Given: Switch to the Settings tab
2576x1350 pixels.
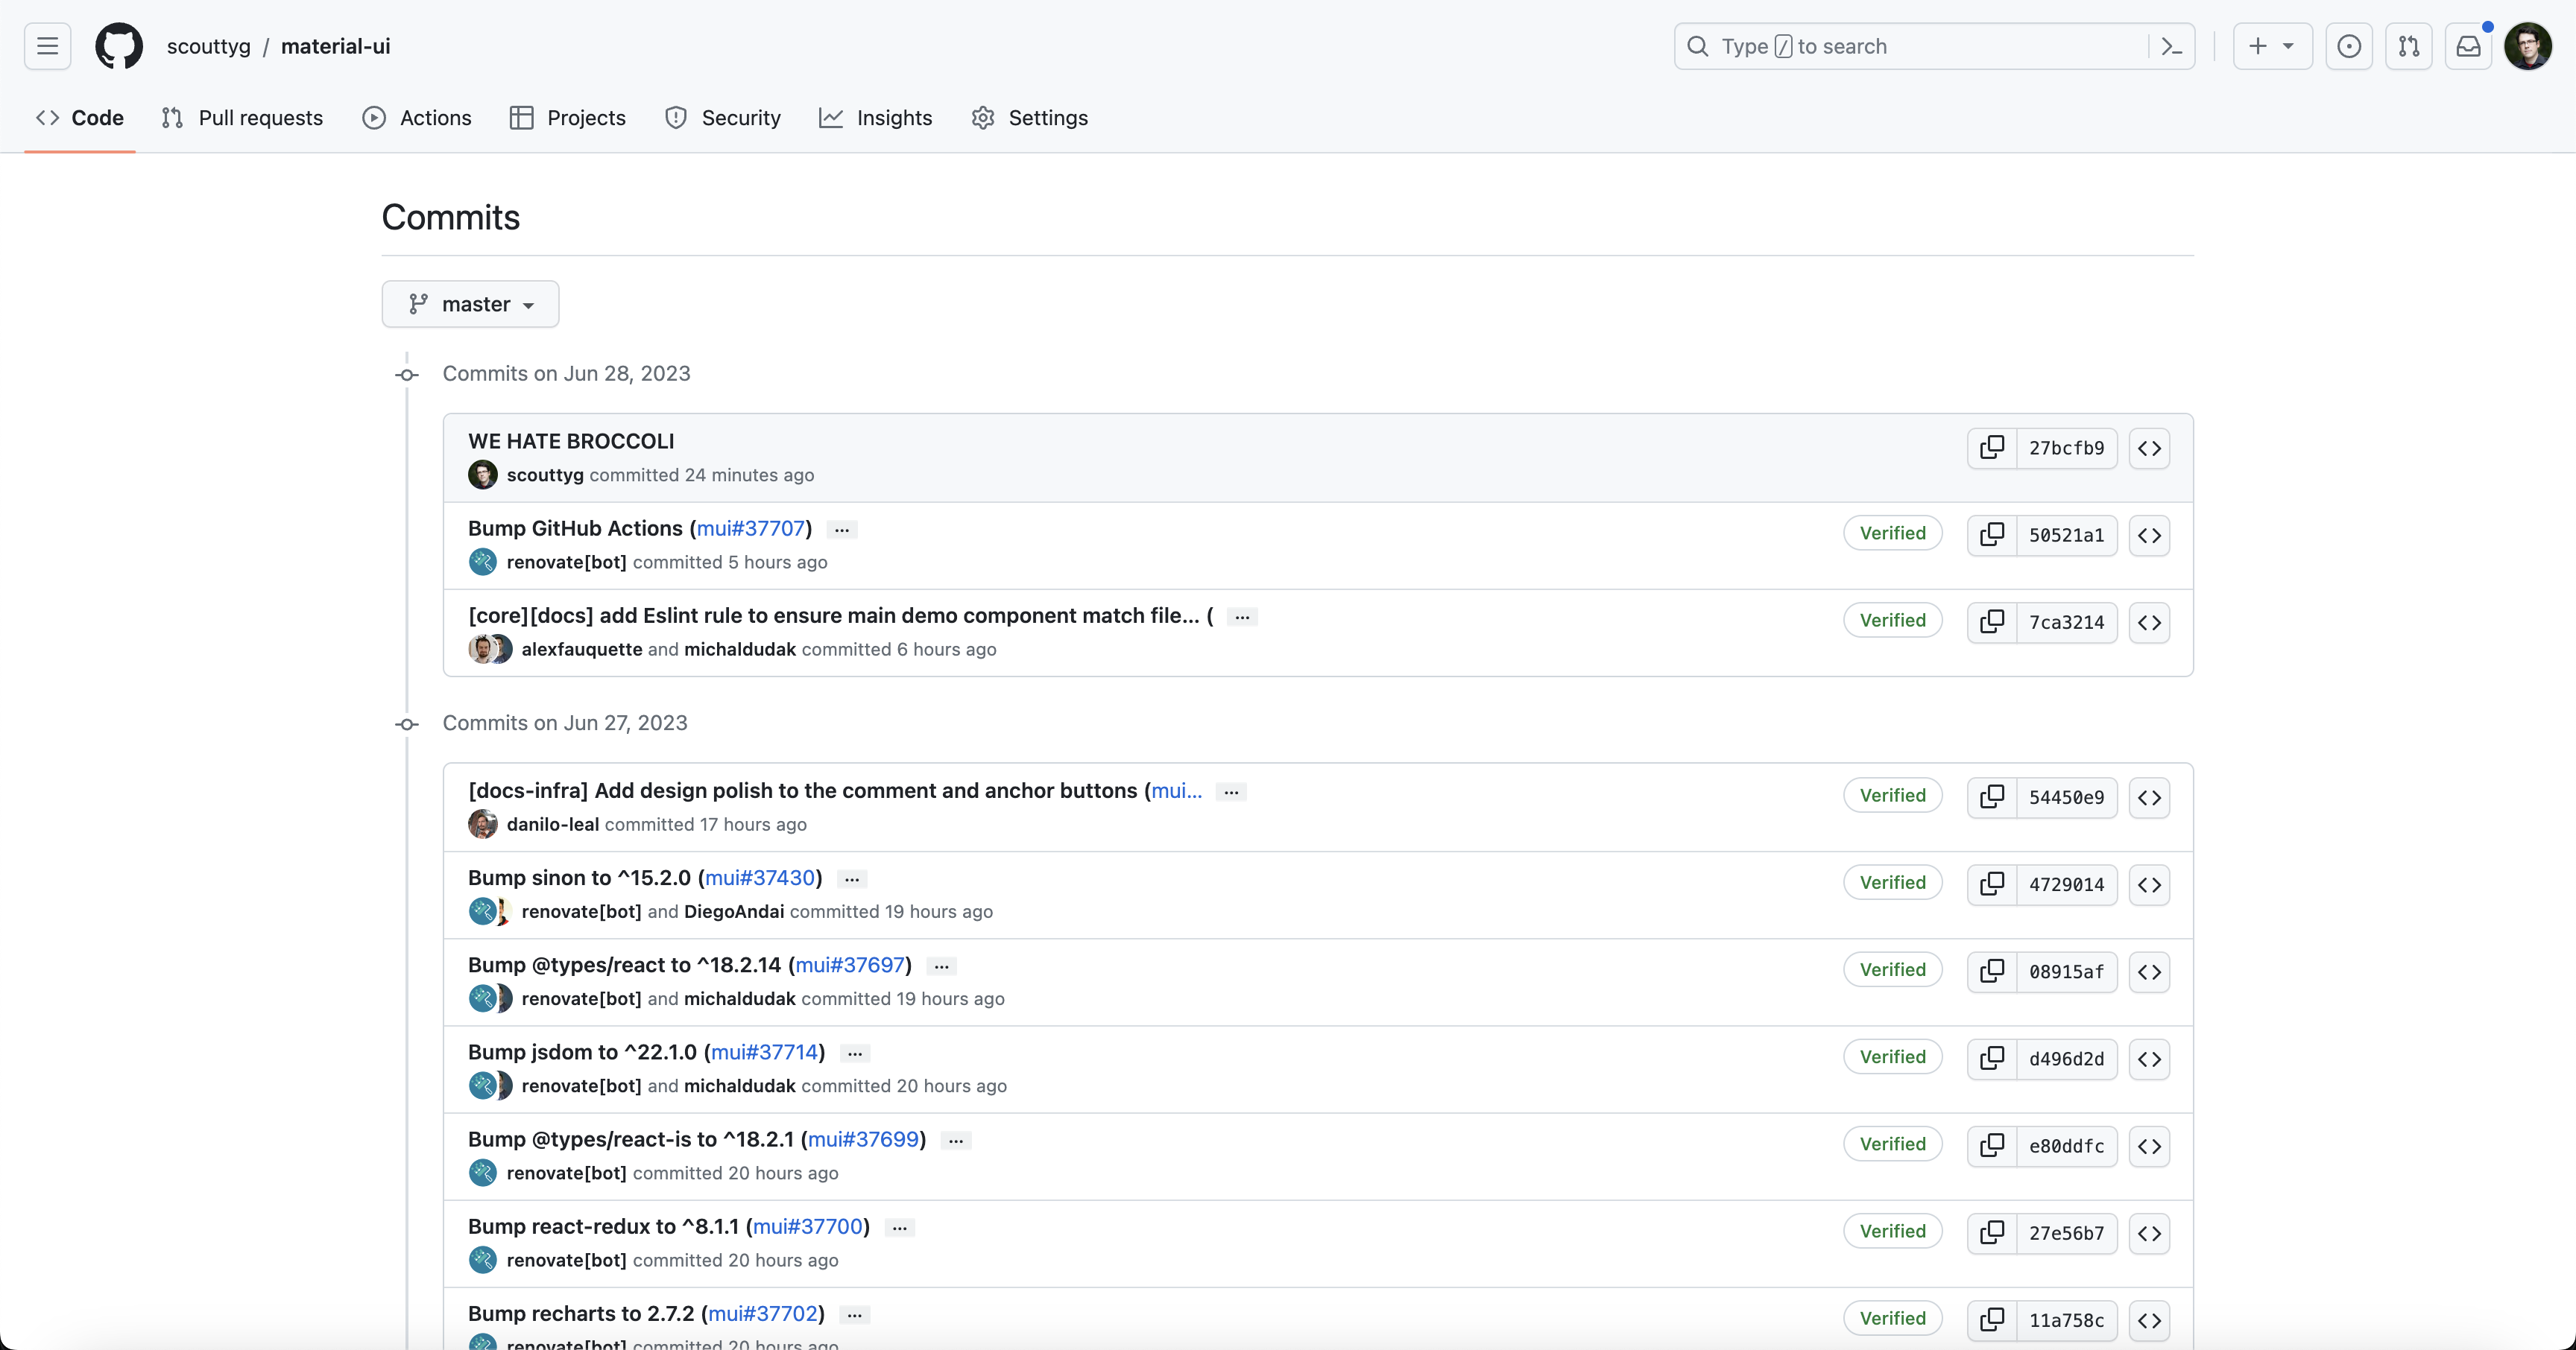Looking at the screenshot, I should click(1029, 118).
